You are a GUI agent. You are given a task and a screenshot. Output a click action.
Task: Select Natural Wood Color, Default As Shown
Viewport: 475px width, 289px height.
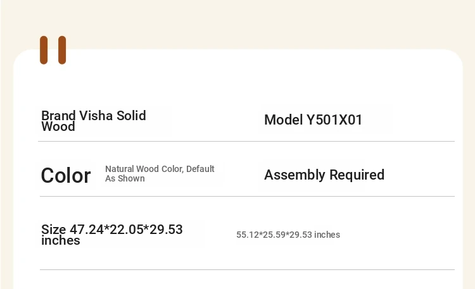pyautogui.click(x=160, y=174)
